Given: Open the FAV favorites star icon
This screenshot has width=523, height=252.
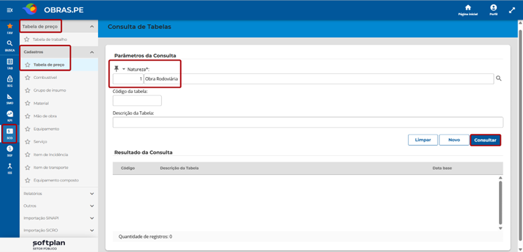Looking at the screenshot, I should coord(9,26).
